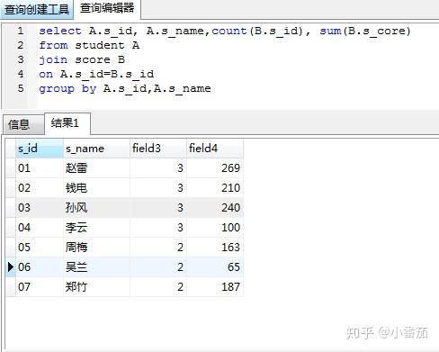The height and width of the screenshot is (352, 439).
Task: Click the name cell 吴兰
Action: tap(96, 267)
